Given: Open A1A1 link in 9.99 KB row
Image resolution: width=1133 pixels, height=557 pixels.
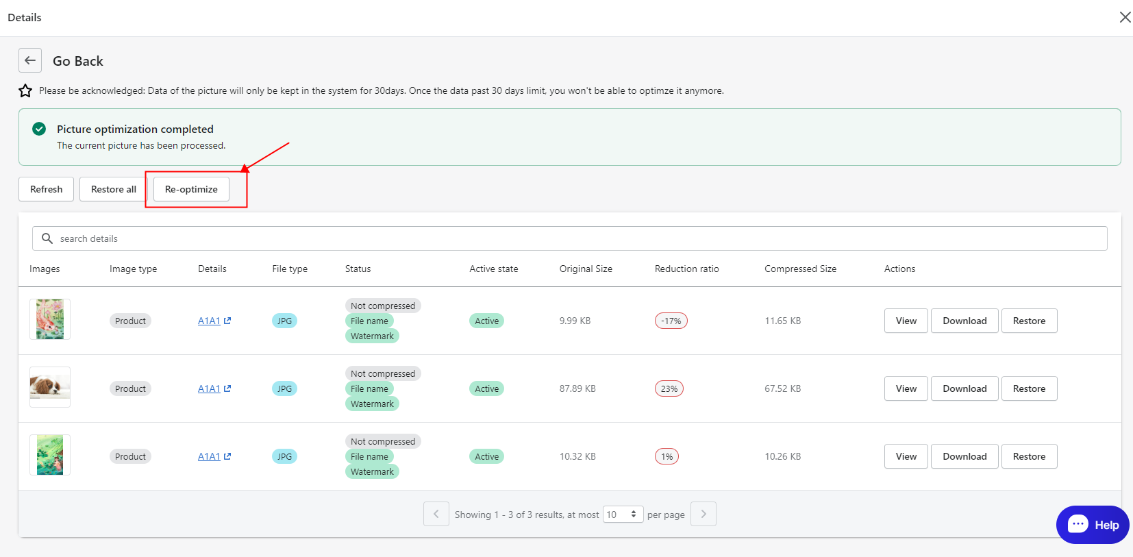Looking at the screenshot, I should [209, 321].
